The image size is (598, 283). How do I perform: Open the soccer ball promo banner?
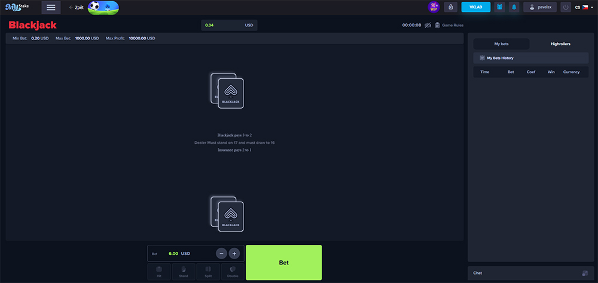103,7
